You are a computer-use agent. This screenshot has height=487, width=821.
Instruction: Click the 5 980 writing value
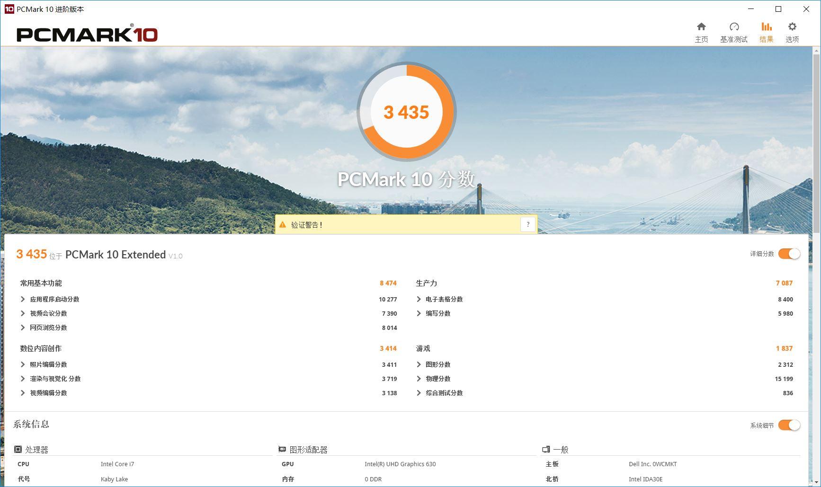(x=785, y=313)
